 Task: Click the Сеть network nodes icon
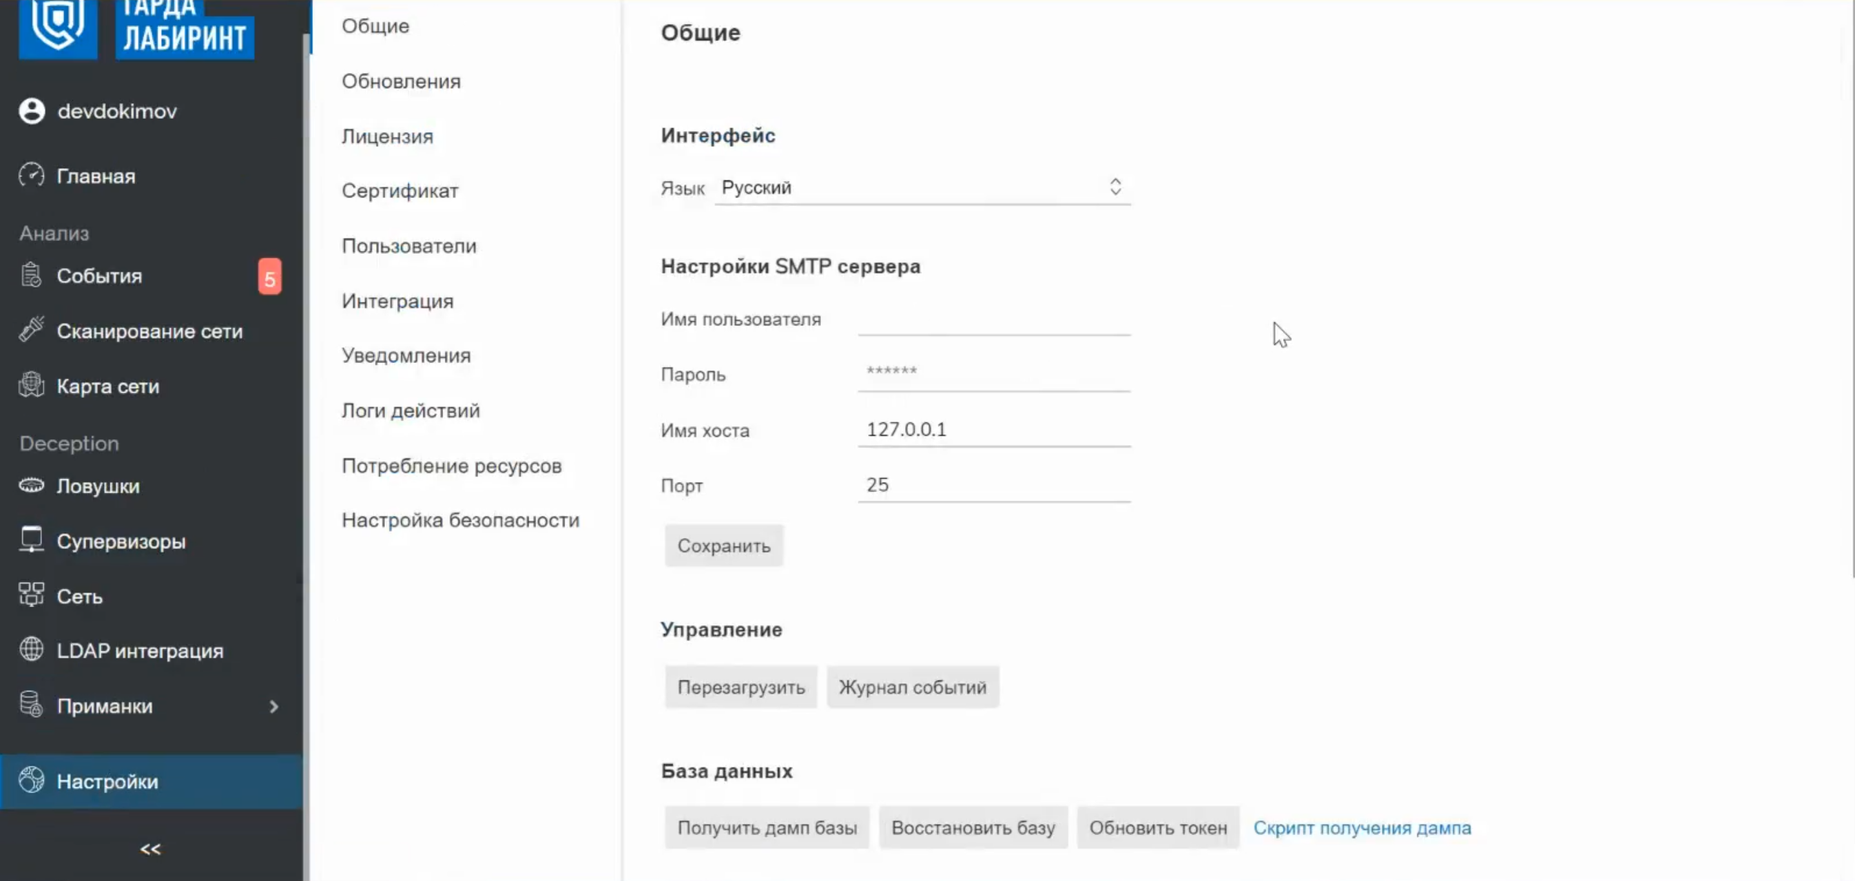[31, 595]
